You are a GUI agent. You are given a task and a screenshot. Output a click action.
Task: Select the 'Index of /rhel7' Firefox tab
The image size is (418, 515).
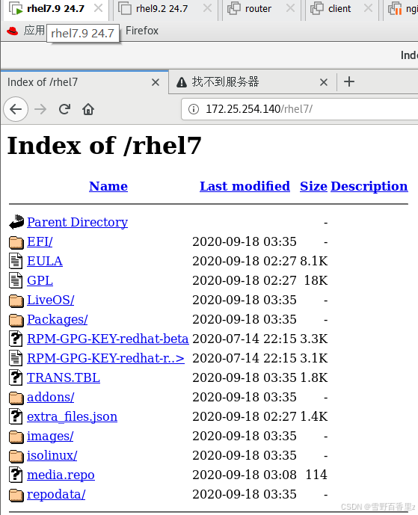tap(84, 82)
